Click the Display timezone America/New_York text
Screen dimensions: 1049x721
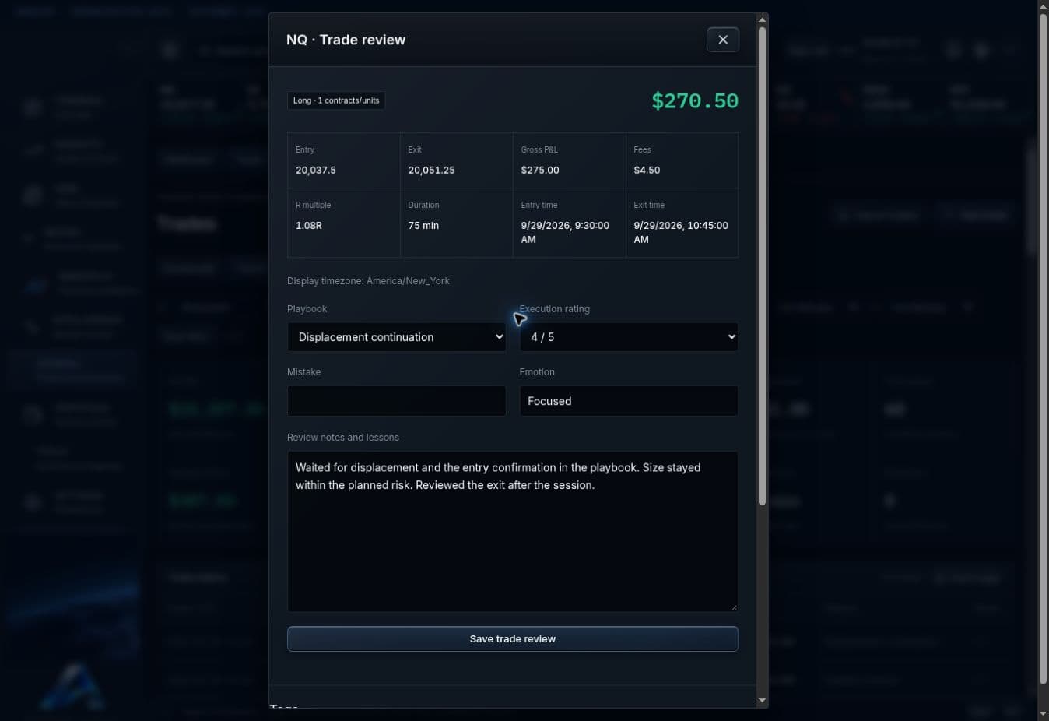point(368,281)
